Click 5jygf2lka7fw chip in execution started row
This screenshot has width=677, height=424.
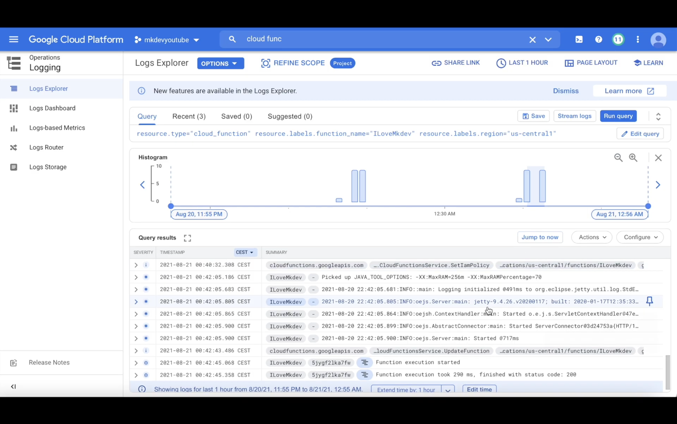pos(331,363)
